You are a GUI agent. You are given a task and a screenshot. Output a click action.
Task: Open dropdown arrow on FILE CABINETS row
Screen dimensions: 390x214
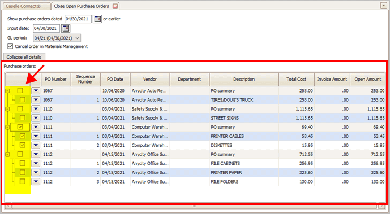[x=36, y=163]
